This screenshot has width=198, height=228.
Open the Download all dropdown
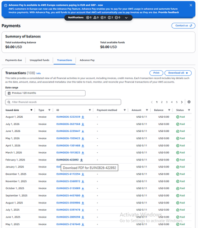pyautogui.click(x=178, y=73)
